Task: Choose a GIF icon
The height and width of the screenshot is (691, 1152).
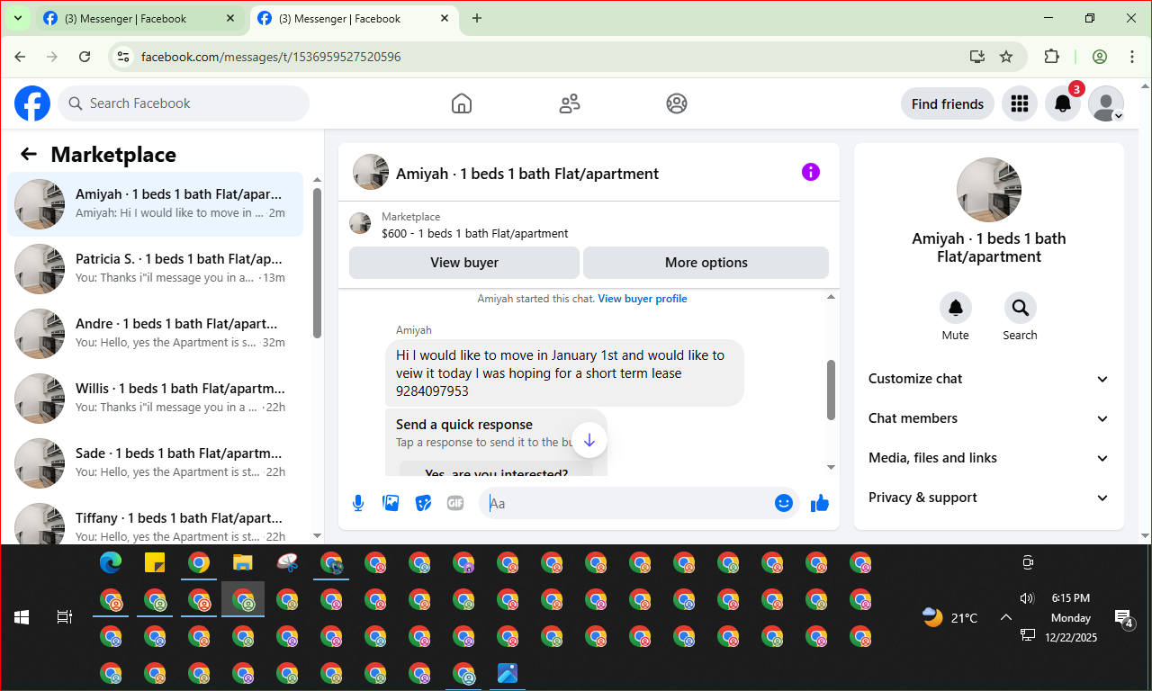Action: (455, 503)
